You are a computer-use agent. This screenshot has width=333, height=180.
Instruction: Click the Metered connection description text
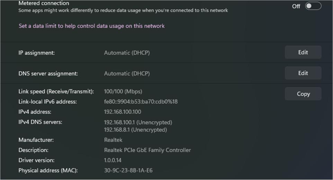coord(123,10)
